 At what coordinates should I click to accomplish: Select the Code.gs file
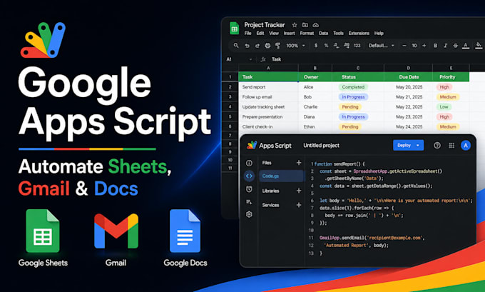point(281,176)
